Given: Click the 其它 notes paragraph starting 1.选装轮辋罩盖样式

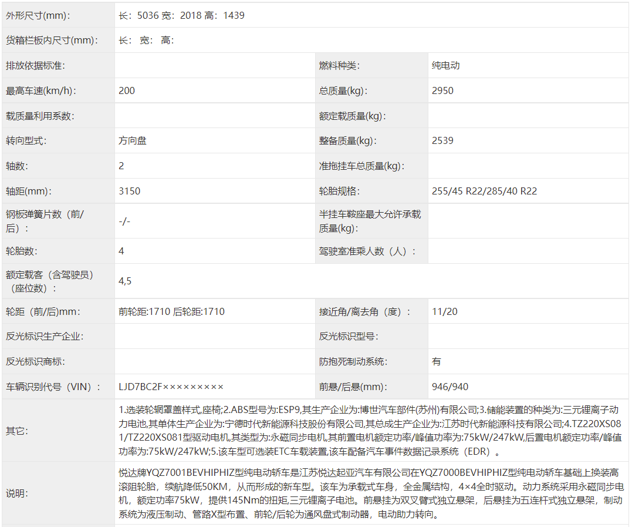Looking at the screenshot, I should (370, 431).
